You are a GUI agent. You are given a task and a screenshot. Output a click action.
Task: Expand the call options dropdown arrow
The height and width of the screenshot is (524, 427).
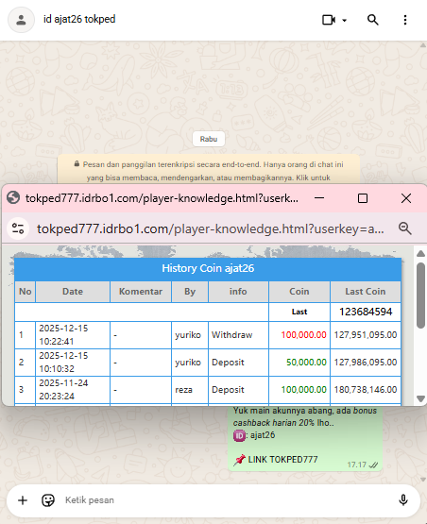(x=345, y=20)
